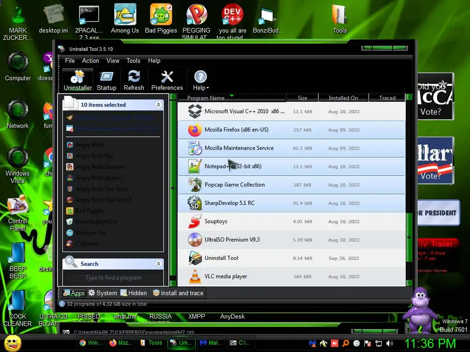Select the Microsoft Visual C++ 2010 x86 row icon
This screenshot has width=470, height=352.
(195, 111)
